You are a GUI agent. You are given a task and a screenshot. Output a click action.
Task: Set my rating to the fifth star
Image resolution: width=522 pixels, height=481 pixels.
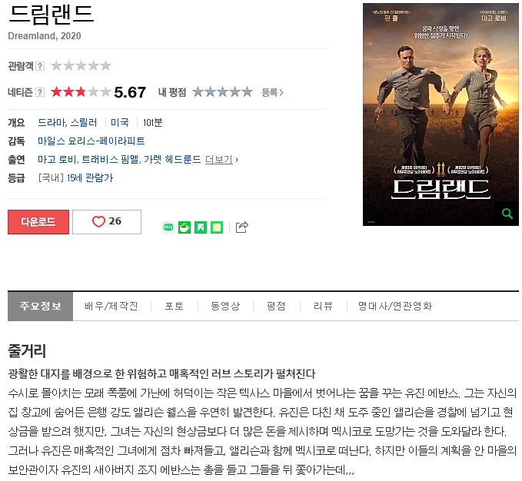pos(247,91)
